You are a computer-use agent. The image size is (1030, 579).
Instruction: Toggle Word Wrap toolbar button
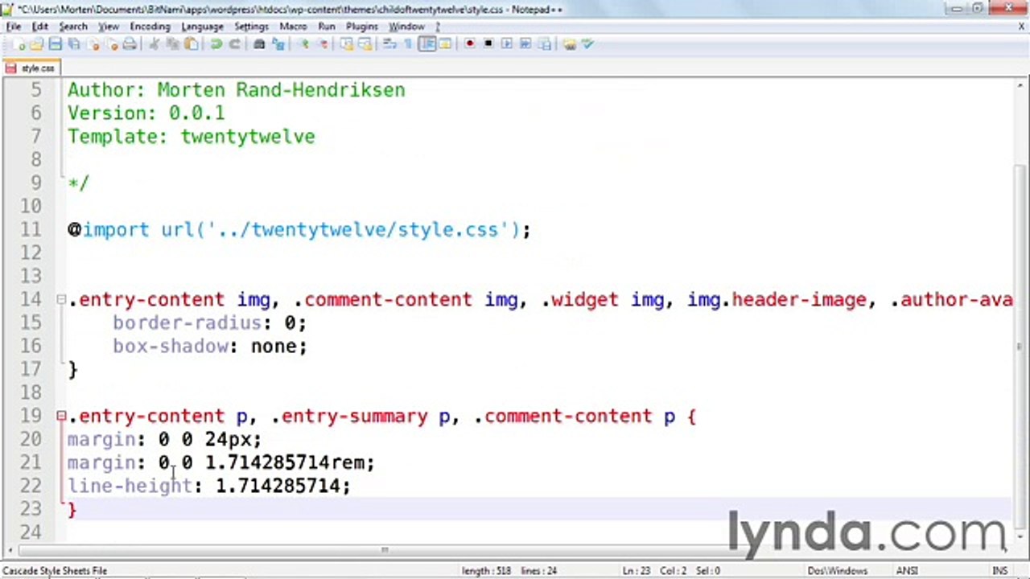tap(390, 44)
